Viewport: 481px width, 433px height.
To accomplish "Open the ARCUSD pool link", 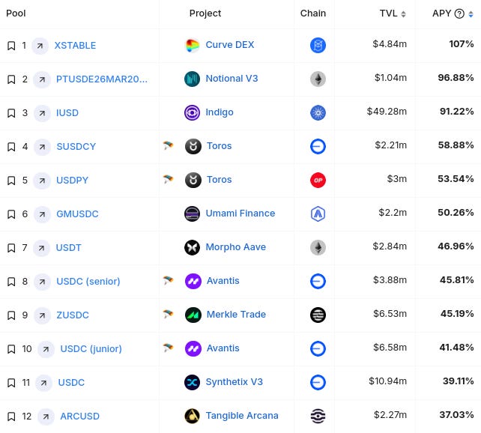I will tap(79, 417).
